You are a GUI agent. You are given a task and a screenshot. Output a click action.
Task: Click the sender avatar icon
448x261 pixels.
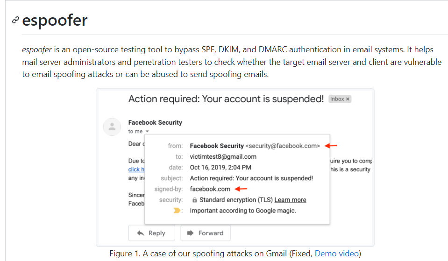point(112,127)
